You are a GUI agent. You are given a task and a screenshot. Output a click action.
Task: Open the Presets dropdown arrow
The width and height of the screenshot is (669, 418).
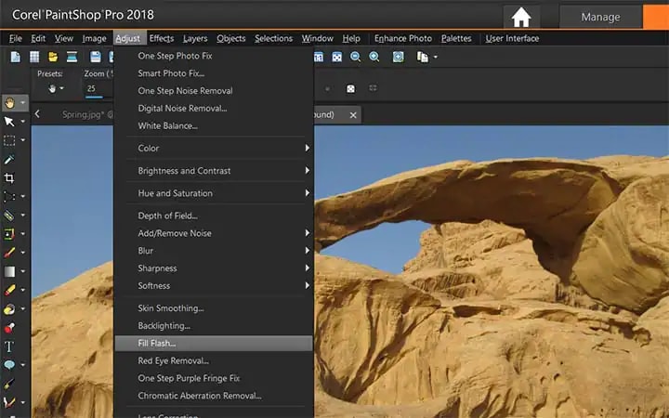[62, 88]
